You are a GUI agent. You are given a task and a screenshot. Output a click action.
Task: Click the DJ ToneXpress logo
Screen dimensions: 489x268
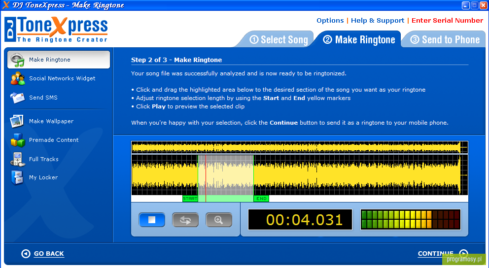click(56, 29)
